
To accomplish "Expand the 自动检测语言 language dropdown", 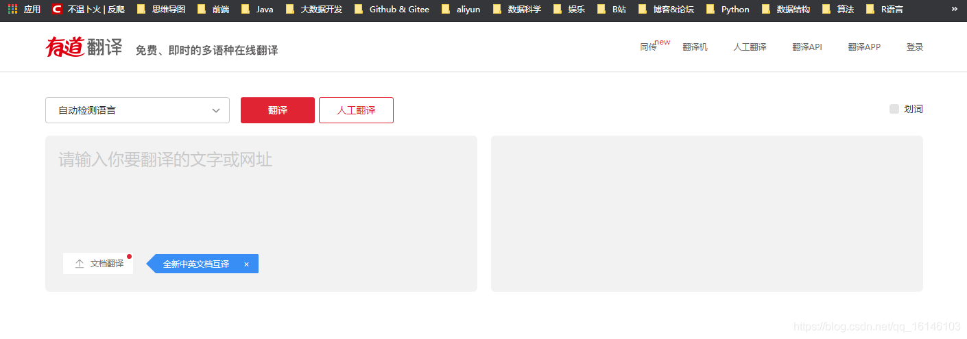I will (x=137, y=110).
